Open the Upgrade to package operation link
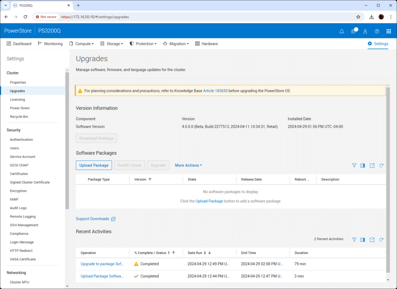Image resolution: width=397 pixels, height=289 pixels. coord(102,264)
